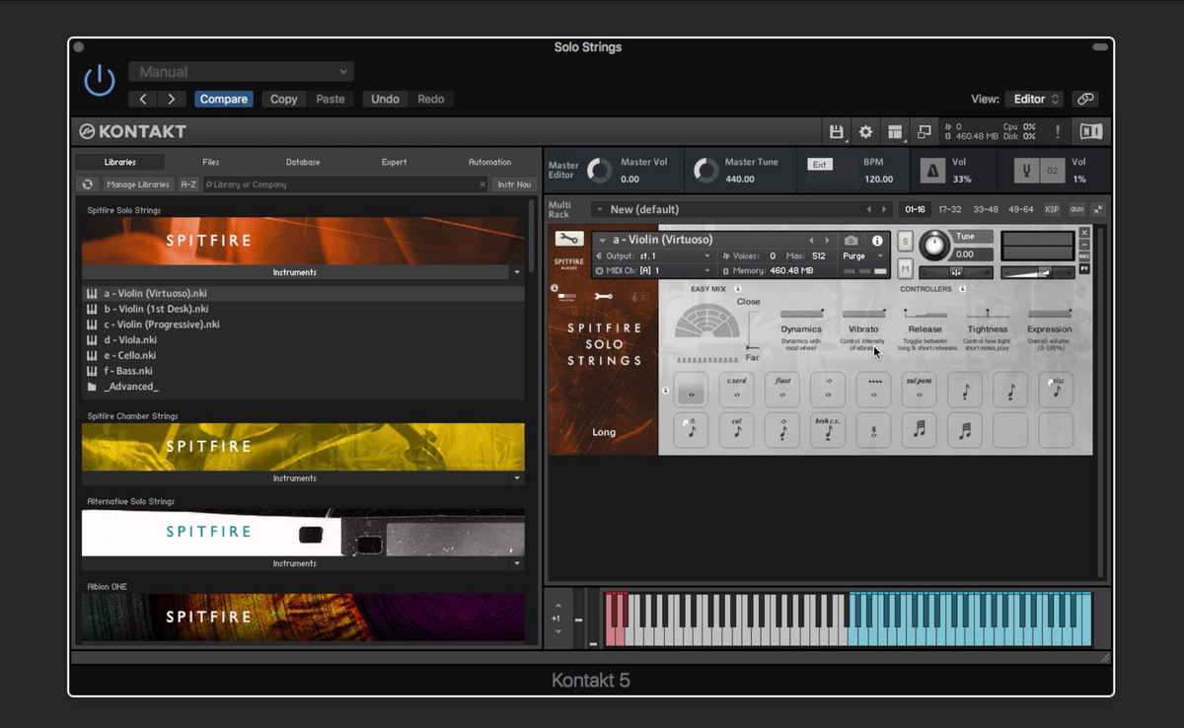Open Kontakt options via the gear icon
The height and width of the screenshot is (728, 1184).
pos(865,131)
